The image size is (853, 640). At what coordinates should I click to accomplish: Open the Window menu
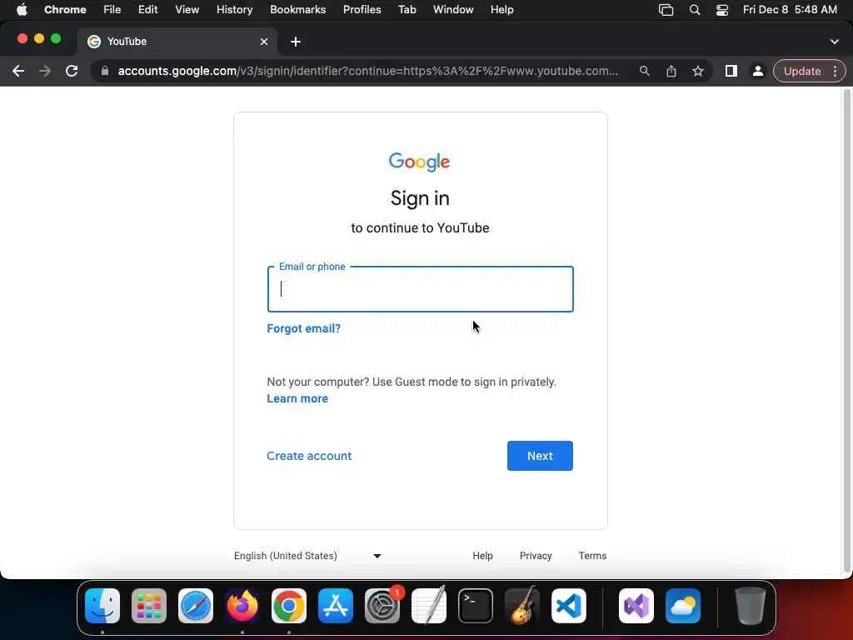453,10
